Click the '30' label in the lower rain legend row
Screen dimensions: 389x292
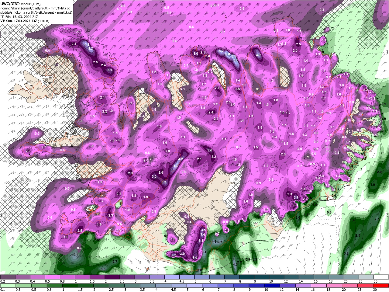coord(375,290)
